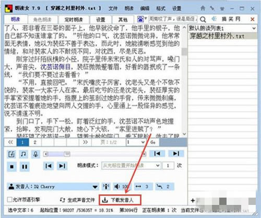The height and width of the screenshot is (218, 261).
Task: Click the 页:1/2 page indicator
Action: (x=109, y=142)
